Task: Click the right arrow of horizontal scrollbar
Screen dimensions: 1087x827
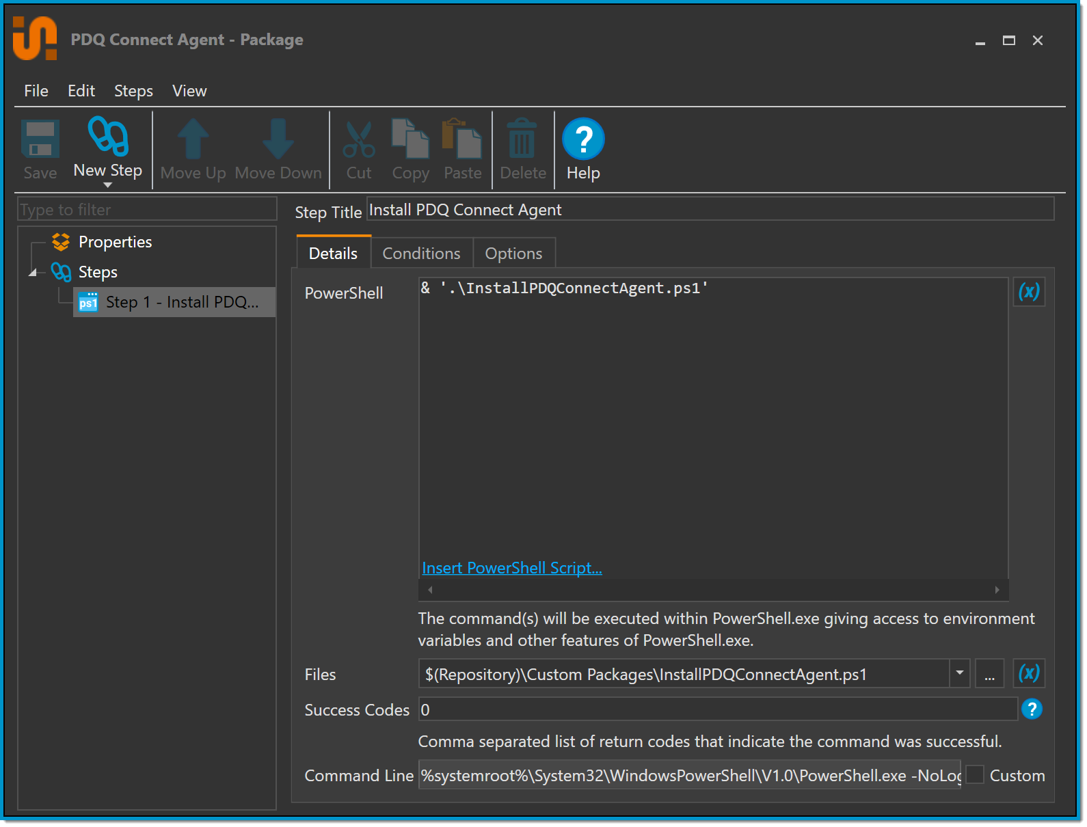Action: (x=997, y=590)
